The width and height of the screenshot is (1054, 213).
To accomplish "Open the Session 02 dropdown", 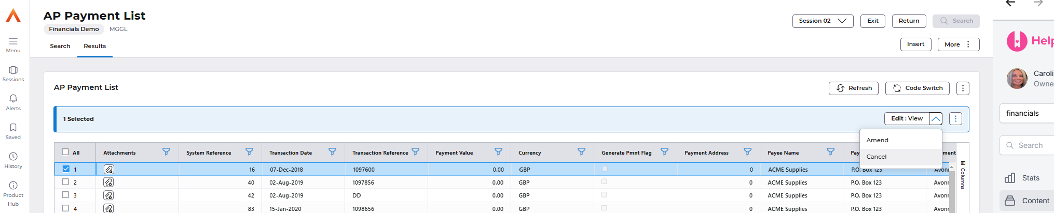I will pos(823,21).
